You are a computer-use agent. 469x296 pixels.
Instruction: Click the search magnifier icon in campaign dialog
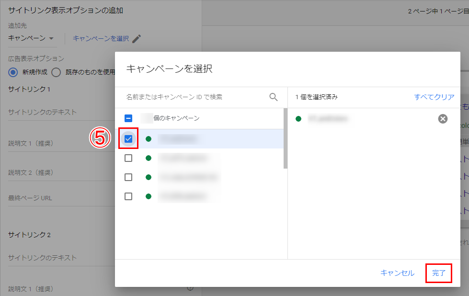coord(274,97)
